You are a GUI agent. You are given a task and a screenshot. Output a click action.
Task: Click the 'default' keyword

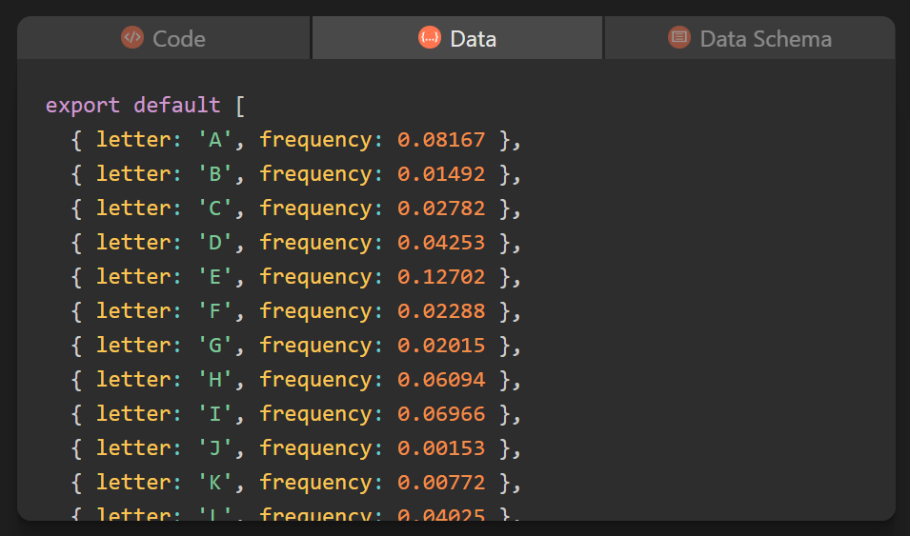(177, 106)
